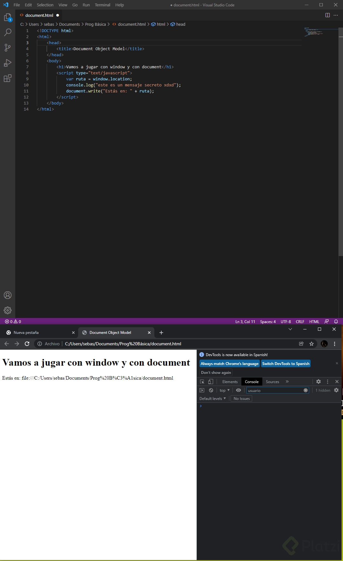This screenshot has width=343, height=561.
Task: Open the Default levels dropdown
Action: tap(212, 398)
